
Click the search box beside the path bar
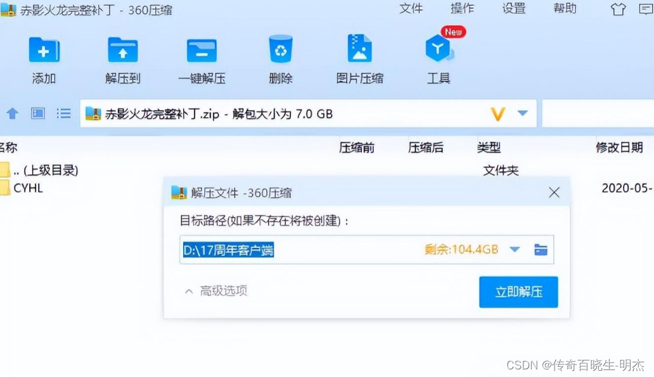pos(598,113)
